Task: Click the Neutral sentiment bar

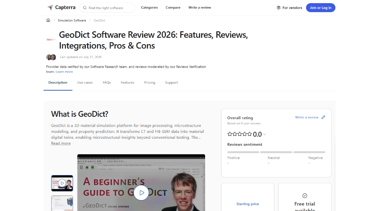Action: pos(276,152)
